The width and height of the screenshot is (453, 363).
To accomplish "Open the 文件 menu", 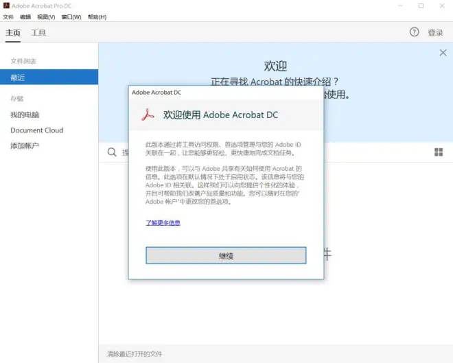I will click(8, 17).
